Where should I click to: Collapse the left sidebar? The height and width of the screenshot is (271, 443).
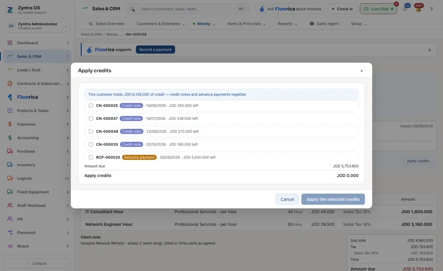(x=37, y=263)
